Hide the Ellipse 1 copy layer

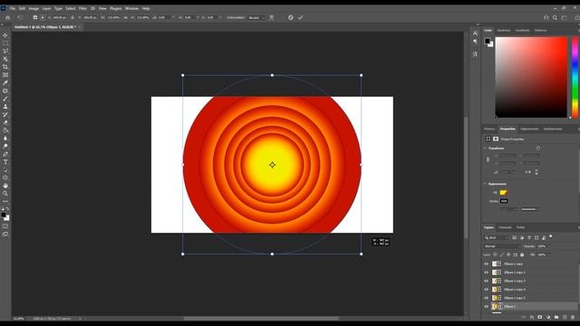point(487,264)
